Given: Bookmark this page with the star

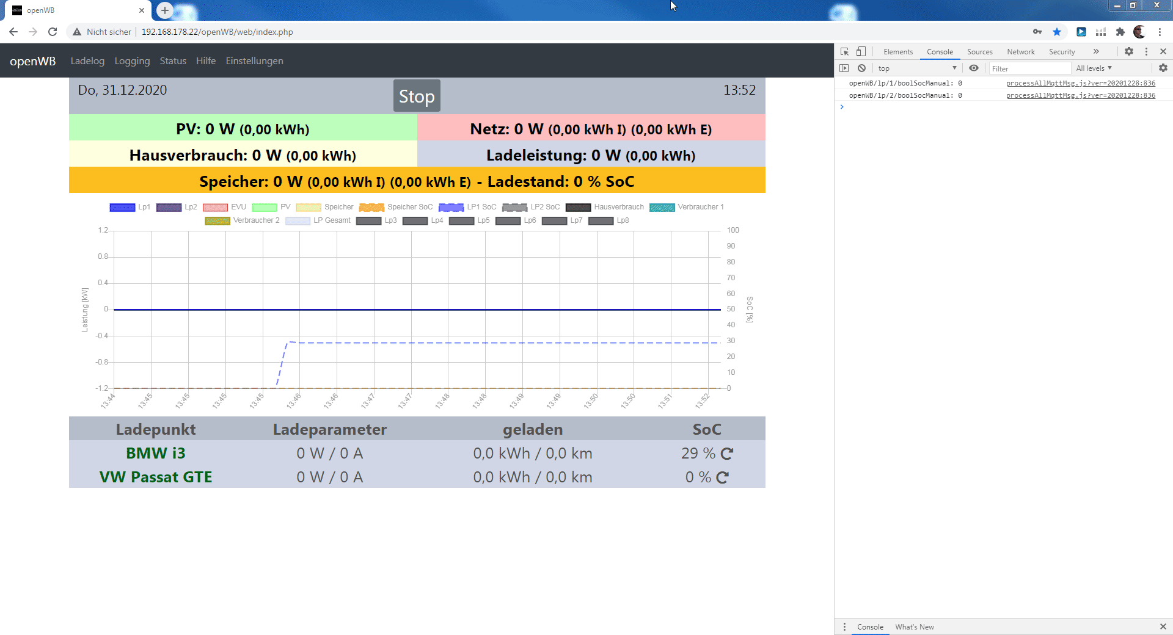Looking at the screenshot, I should 1057,32.
